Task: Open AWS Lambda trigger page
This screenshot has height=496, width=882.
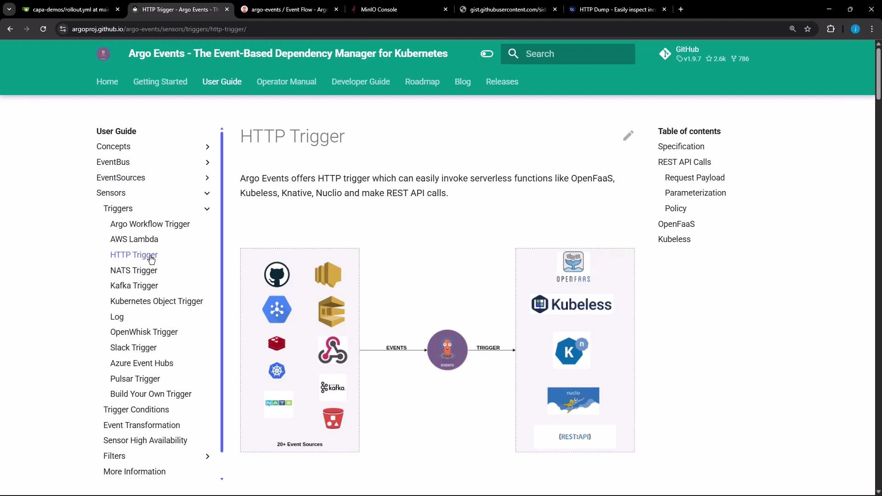Action: pos(134,239)
